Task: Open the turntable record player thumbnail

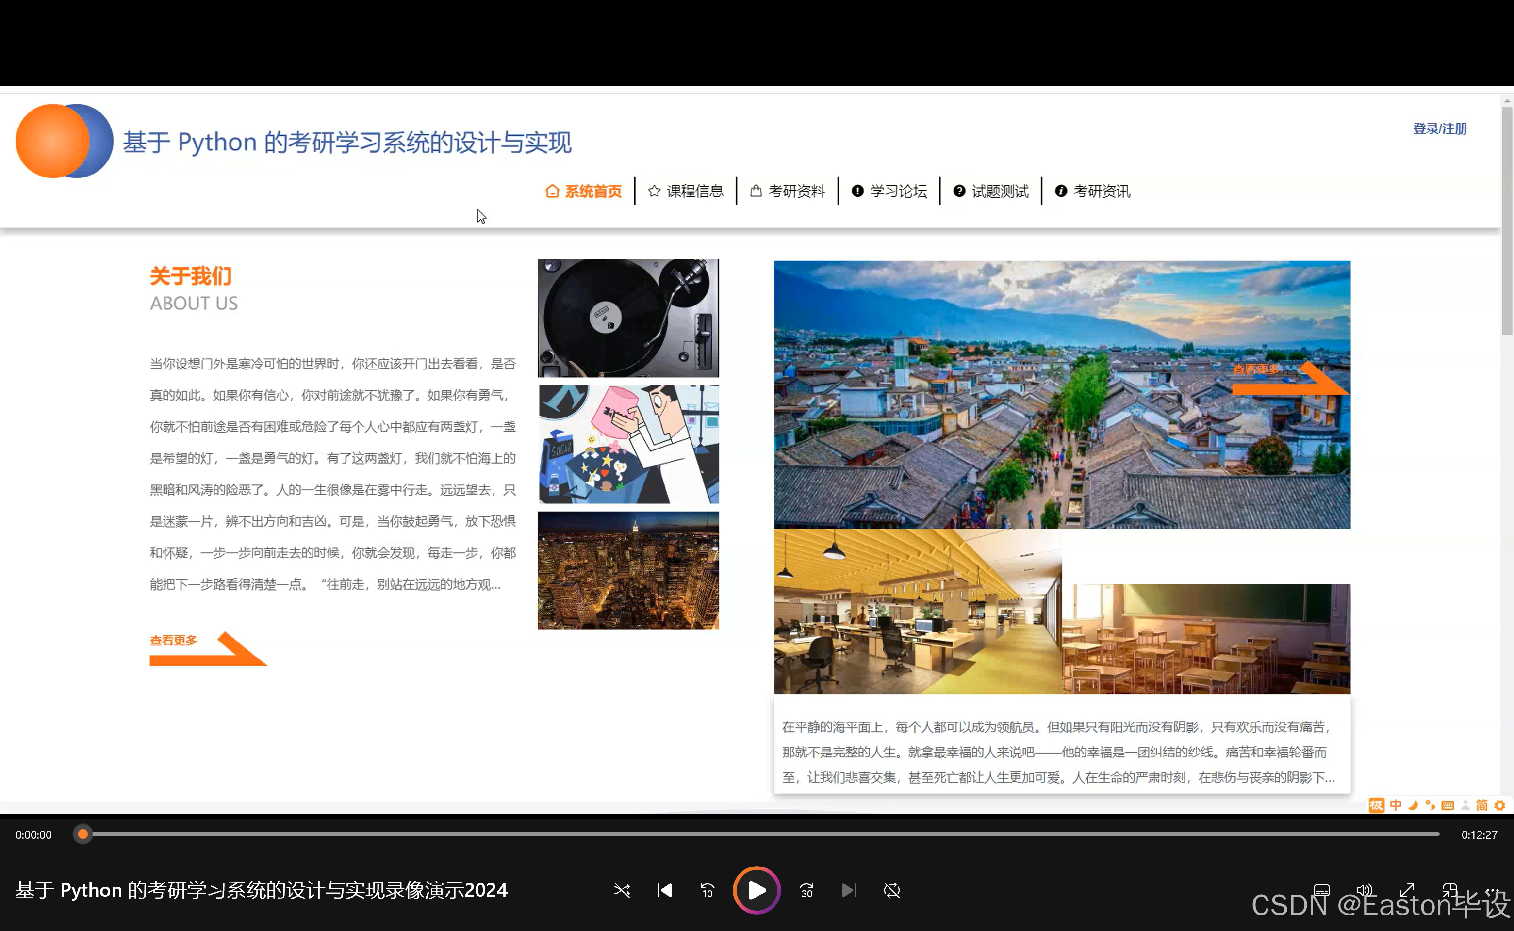Action: click(x=628, y=319)
